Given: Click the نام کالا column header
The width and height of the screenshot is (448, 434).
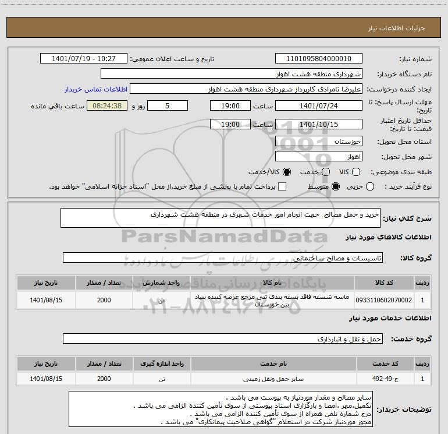Looking at the screenshot, I should tap(272, 283).
